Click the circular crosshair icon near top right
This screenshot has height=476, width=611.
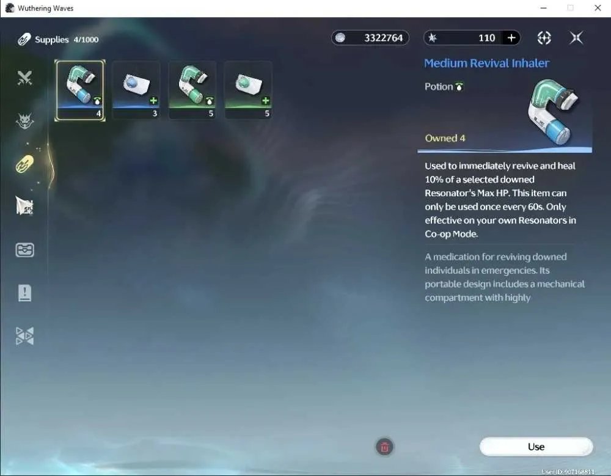[x=544, y=38]
